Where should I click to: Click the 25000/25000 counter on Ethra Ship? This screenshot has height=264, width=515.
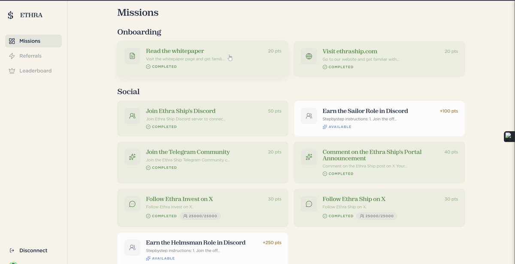pos(377,216)
